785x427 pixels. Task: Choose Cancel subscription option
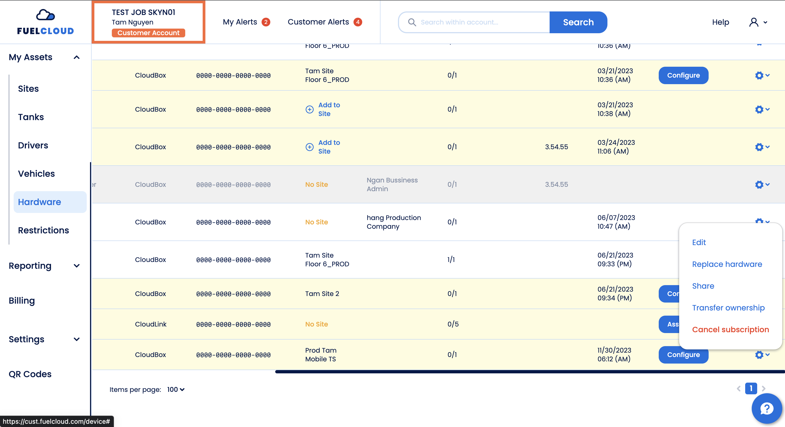coord(730,330)
